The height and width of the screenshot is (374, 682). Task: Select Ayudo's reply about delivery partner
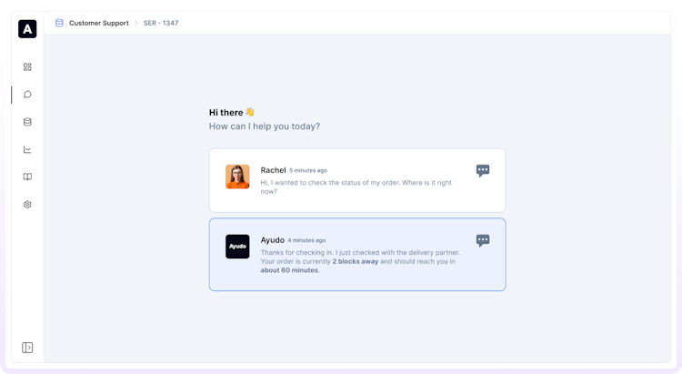pos(360,261)
